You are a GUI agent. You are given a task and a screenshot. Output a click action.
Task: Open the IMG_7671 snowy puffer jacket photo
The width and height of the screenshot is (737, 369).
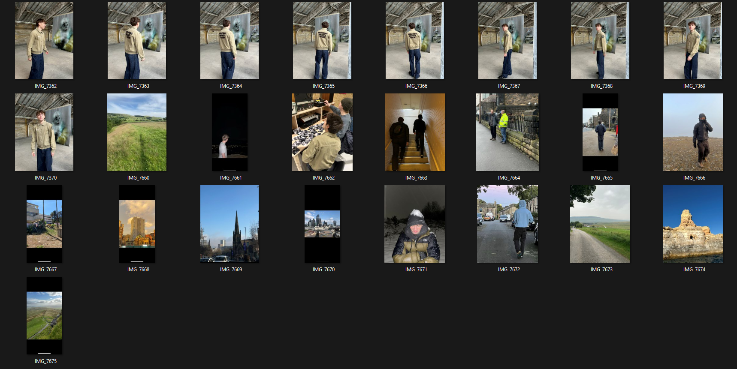(415, 224)
